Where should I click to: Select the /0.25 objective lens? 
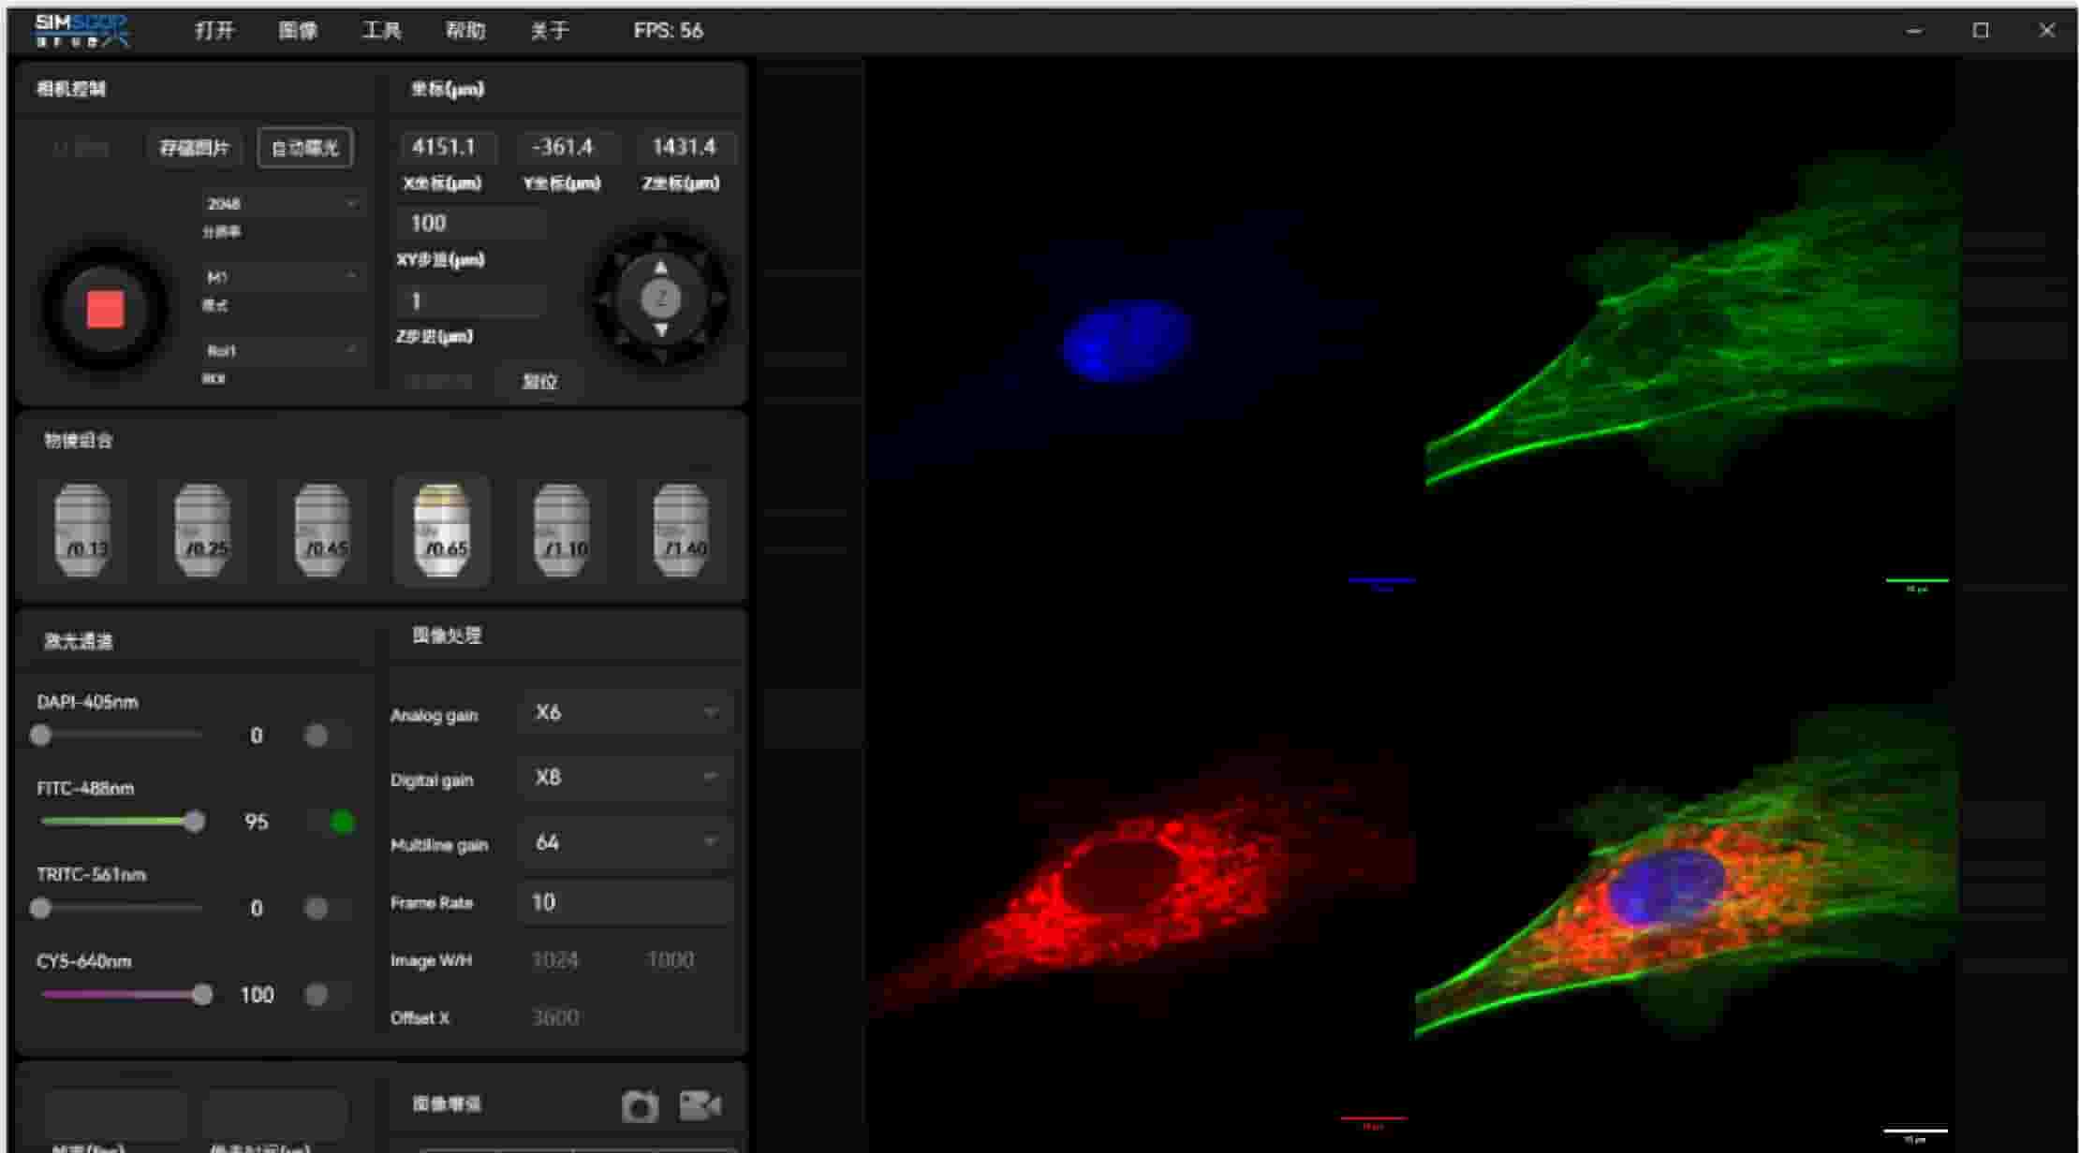tap(202, 531)
